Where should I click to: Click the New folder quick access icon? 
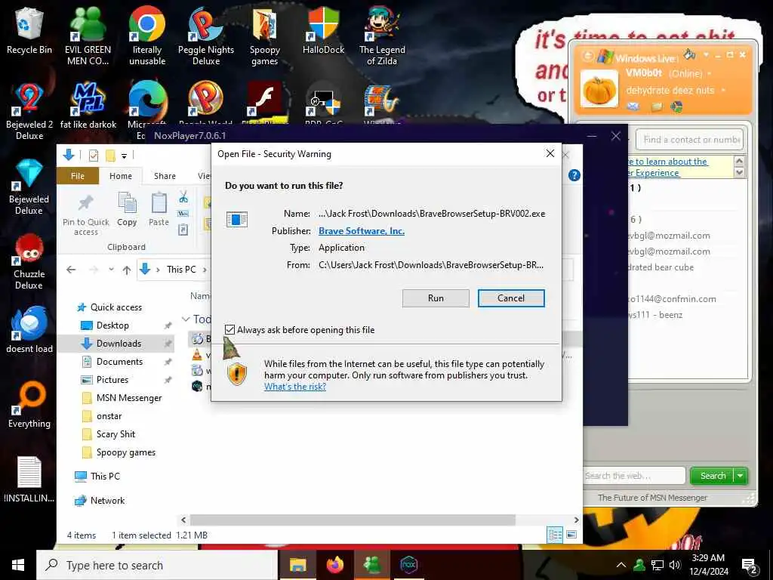(110, 156)
